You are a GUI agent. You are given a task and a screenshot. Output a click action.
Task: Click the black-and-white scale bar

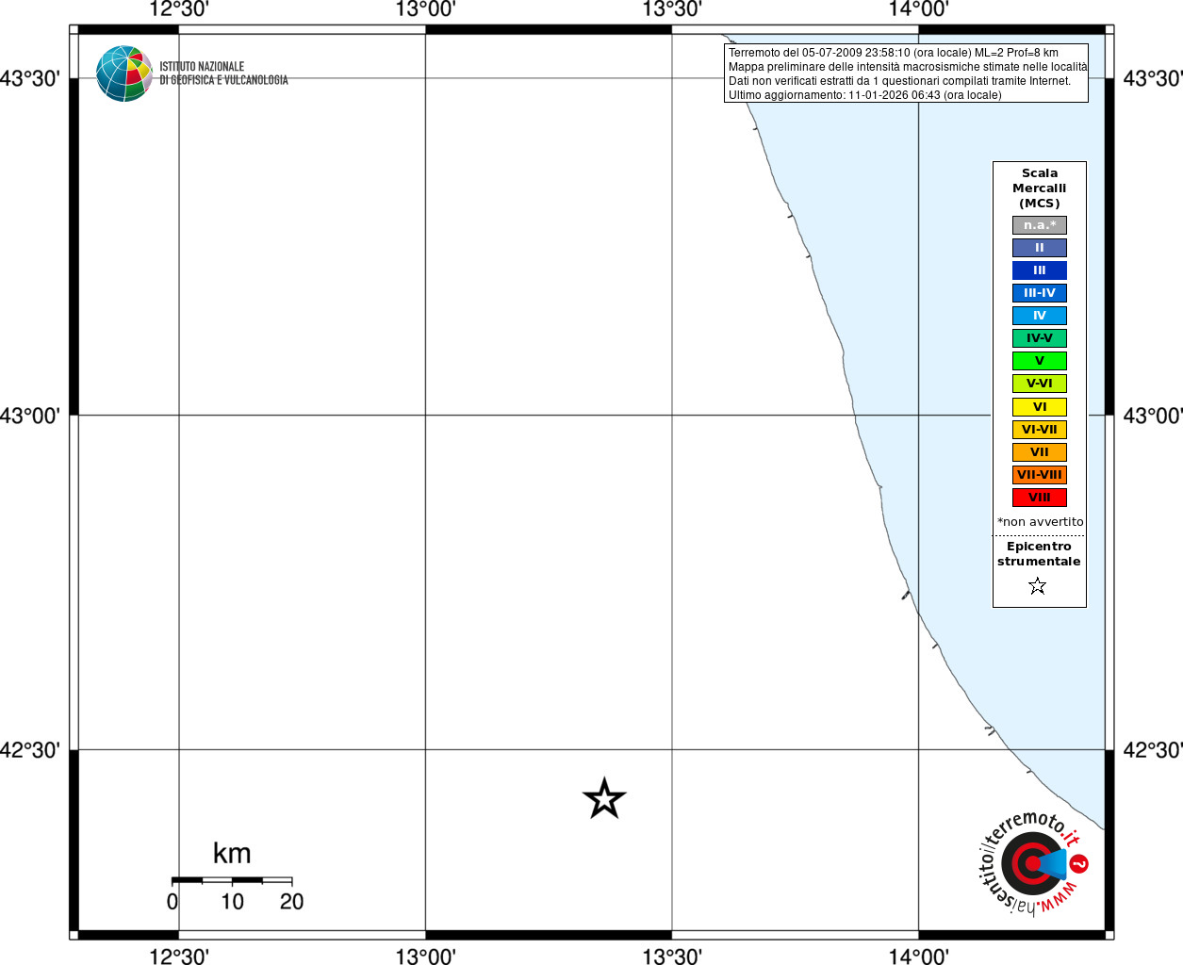[232, 880]
